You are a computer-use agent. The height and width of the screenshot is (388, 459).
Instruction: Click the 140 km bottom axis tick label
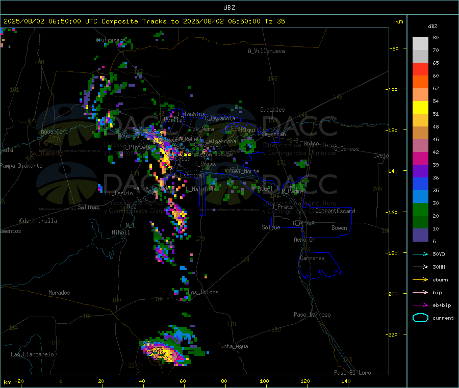[346, 381]
